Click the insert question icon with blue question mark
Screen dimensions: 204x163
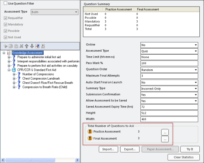(x=38, y=46)
